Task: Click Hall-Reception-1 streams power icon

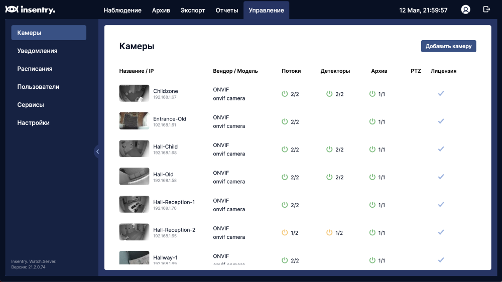Action: (285, 205)
